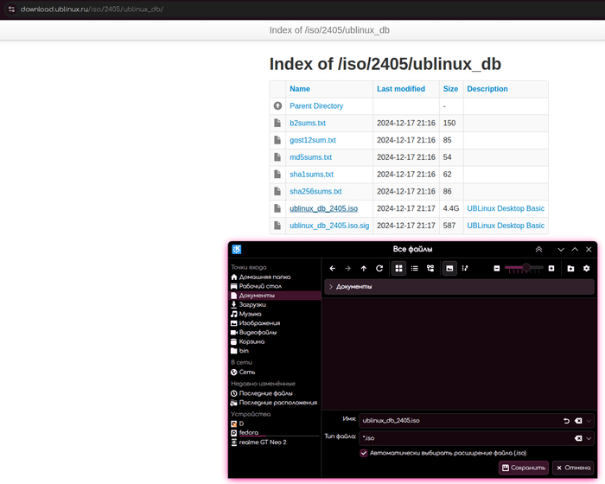Sort listing by Last modified
605x484 pixels.
(401, 89)
